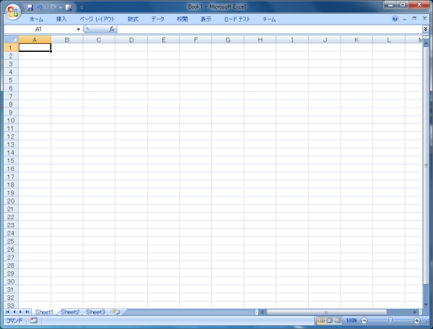Select row 1 header
The width and height of the screenshot is (433, 329).
point(11,48)
